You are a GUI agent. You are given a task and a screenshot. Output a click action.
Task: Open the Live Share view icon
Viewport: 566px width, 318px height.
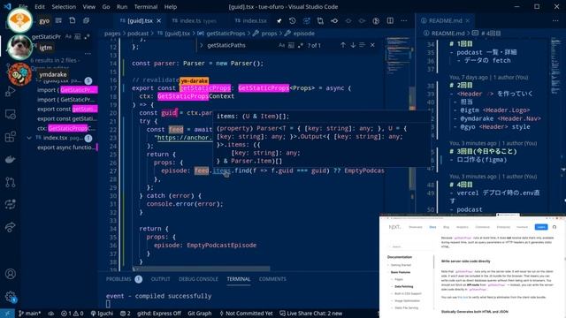(x=10, y=227)
